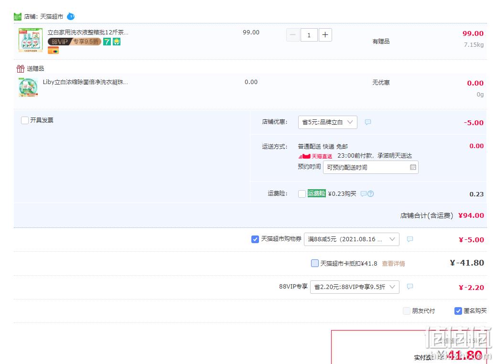The height and width of the screenshot is (364, 496).
Task: Tick the 运费险 ¥0.23 insurance checkbox
Action: point(302,193)
